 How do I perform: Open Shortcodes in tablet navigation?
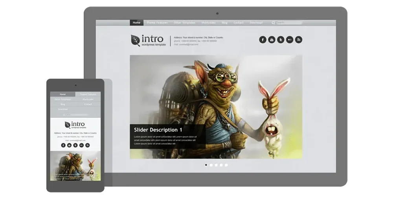pos(209,22)
